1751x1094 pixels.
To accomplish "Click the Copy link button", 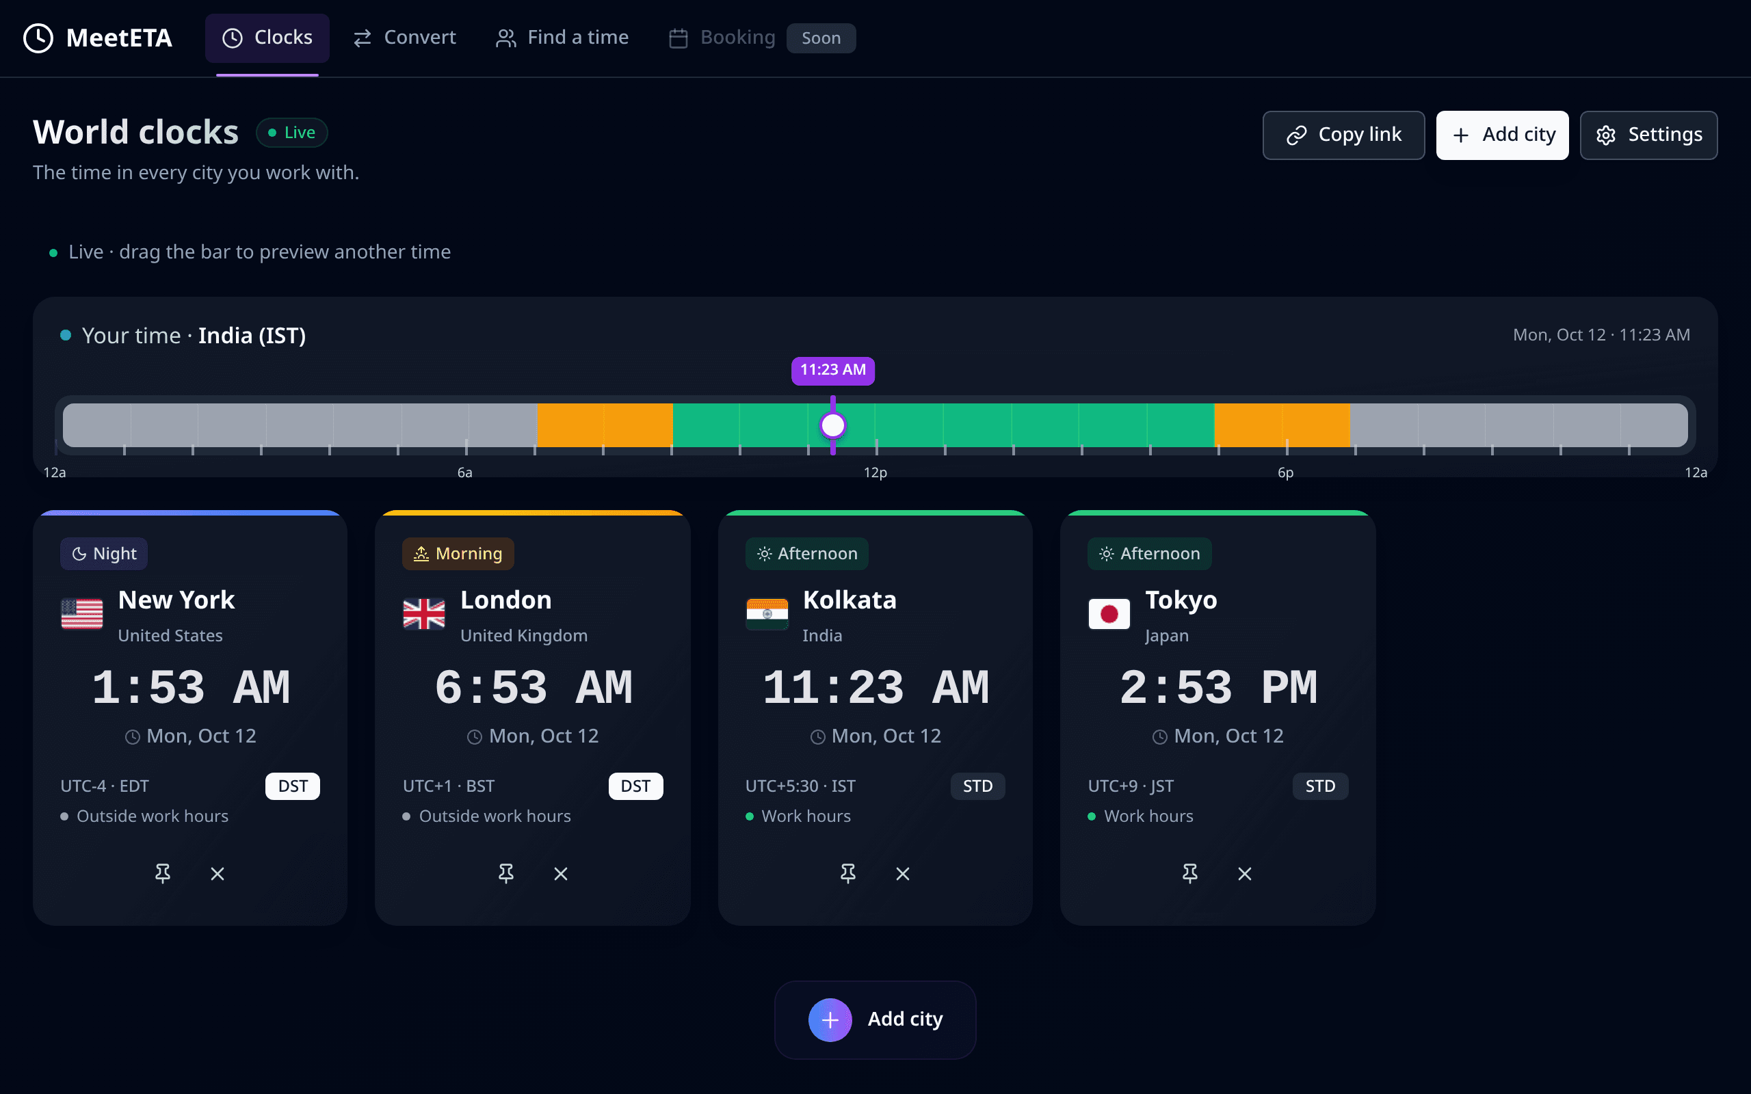I will click(x=1343, y=135).
